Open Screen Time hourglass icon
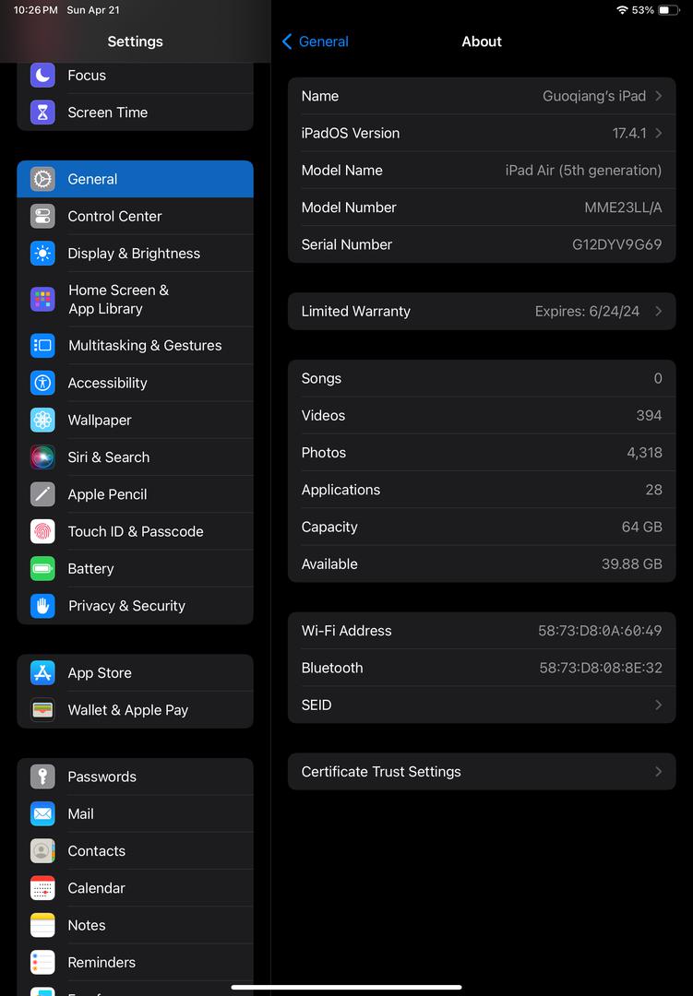 click(x=42, y=113)
